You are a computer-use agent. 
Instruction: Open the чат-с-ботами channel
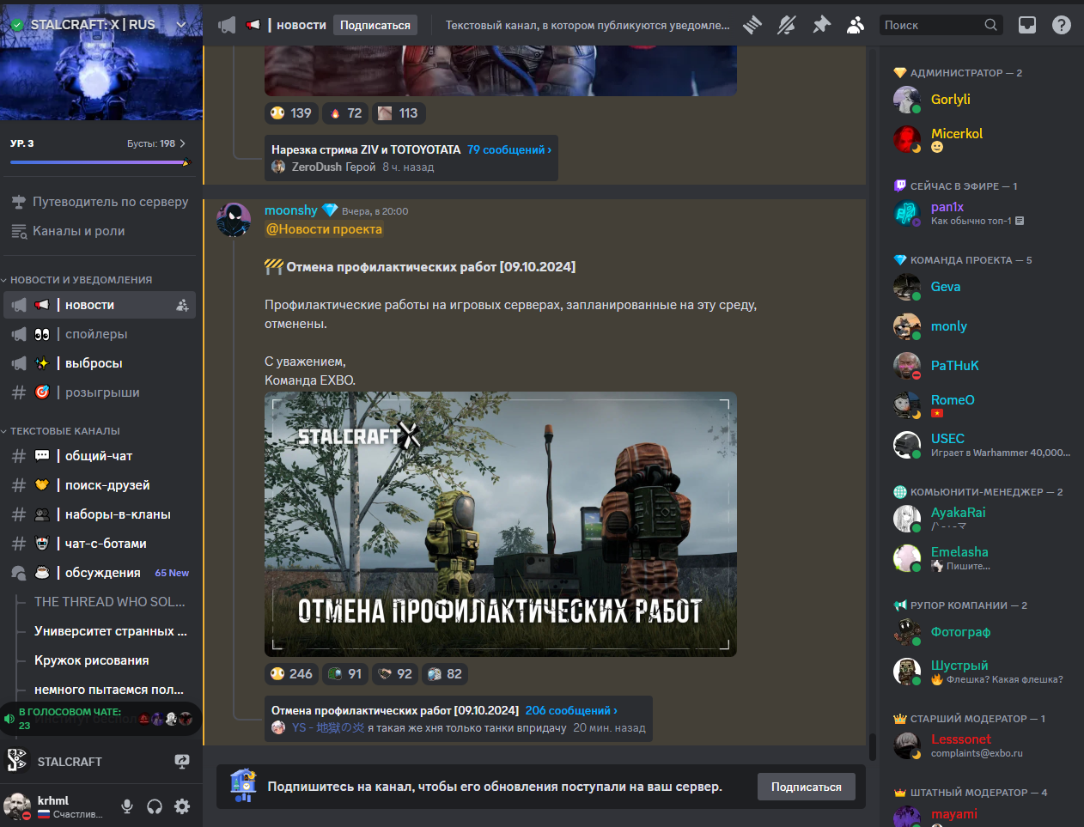coord(100,544)
